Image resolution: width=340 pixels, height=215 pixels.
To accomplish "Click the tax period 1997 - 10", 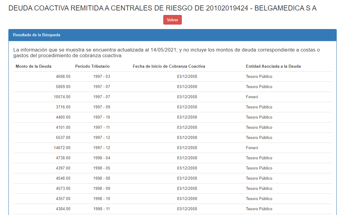I will click(x=102, y=117).
